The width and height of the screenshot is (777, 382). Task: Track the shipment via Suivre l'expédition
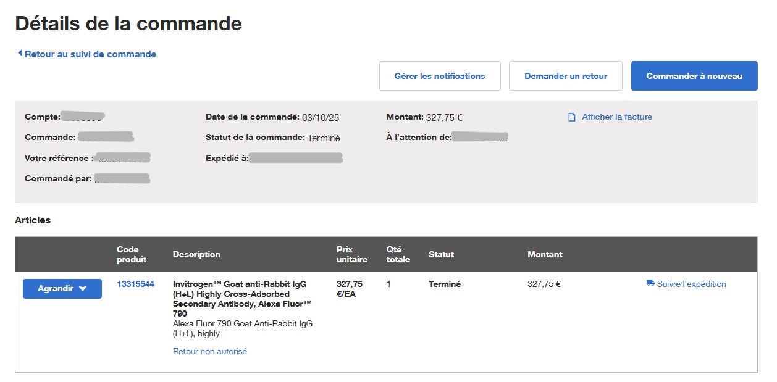point(691,284)
